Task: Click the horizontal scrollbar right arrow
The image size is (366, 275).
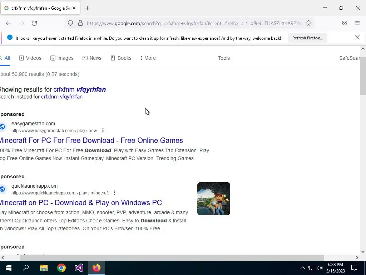Action: point(357,257)
